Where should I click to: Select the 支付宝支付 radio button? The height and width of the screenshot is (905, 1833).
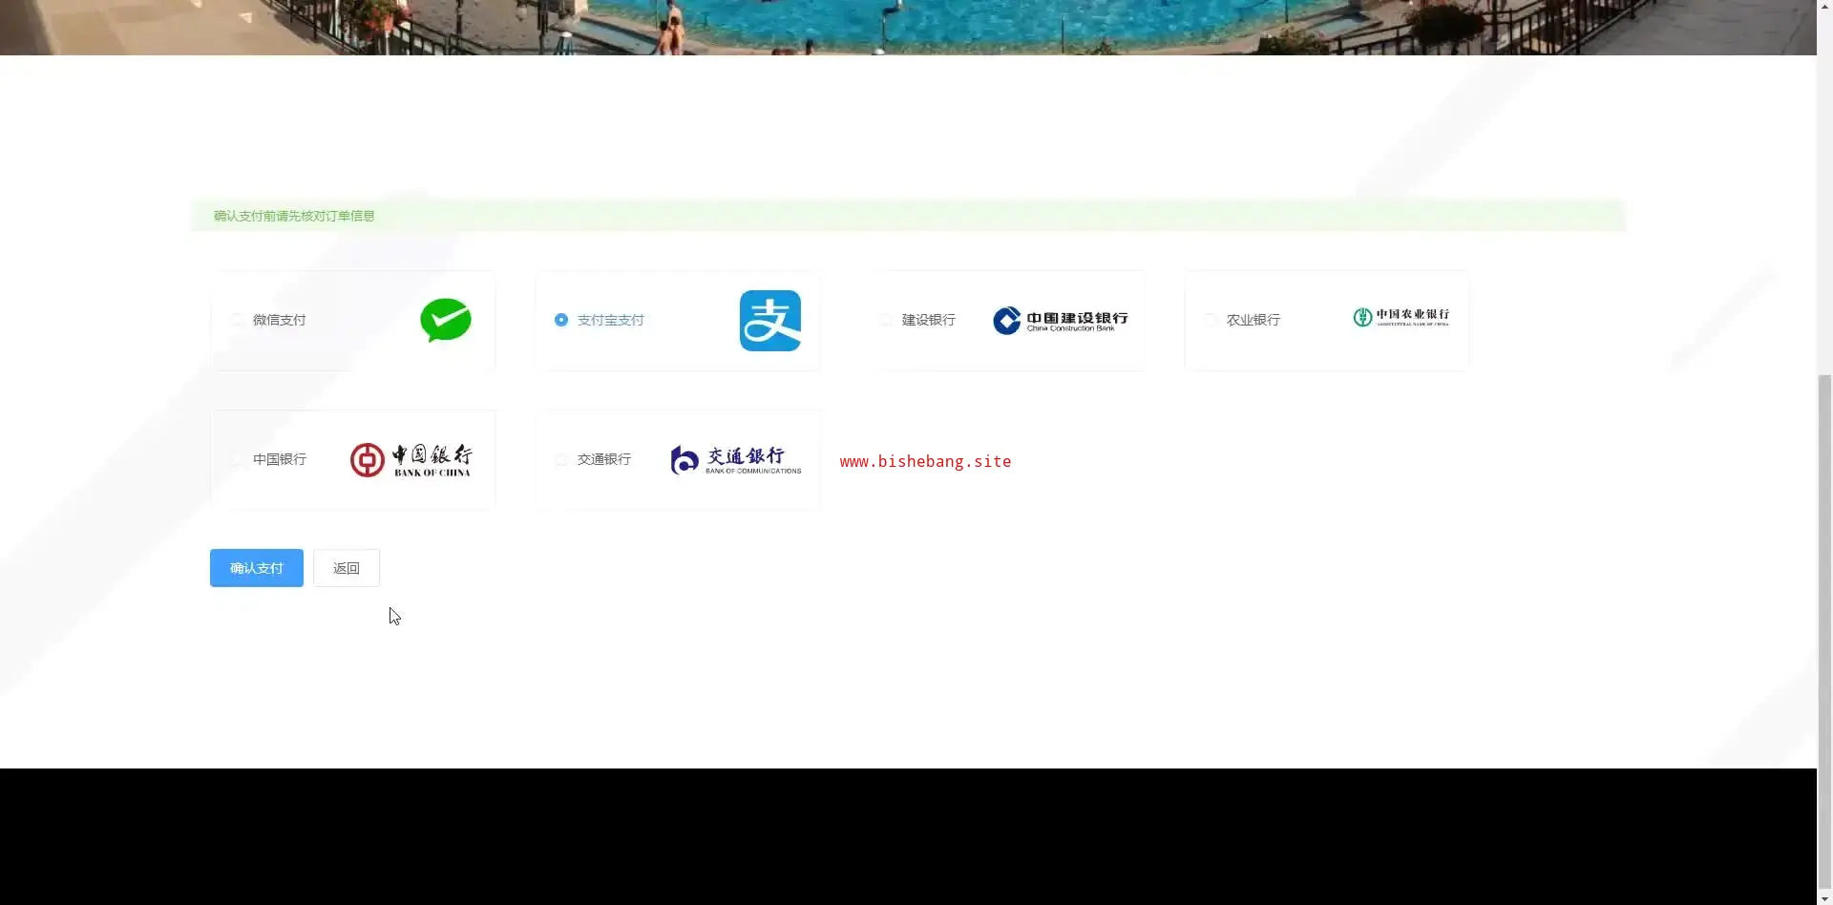click(561, 320)
